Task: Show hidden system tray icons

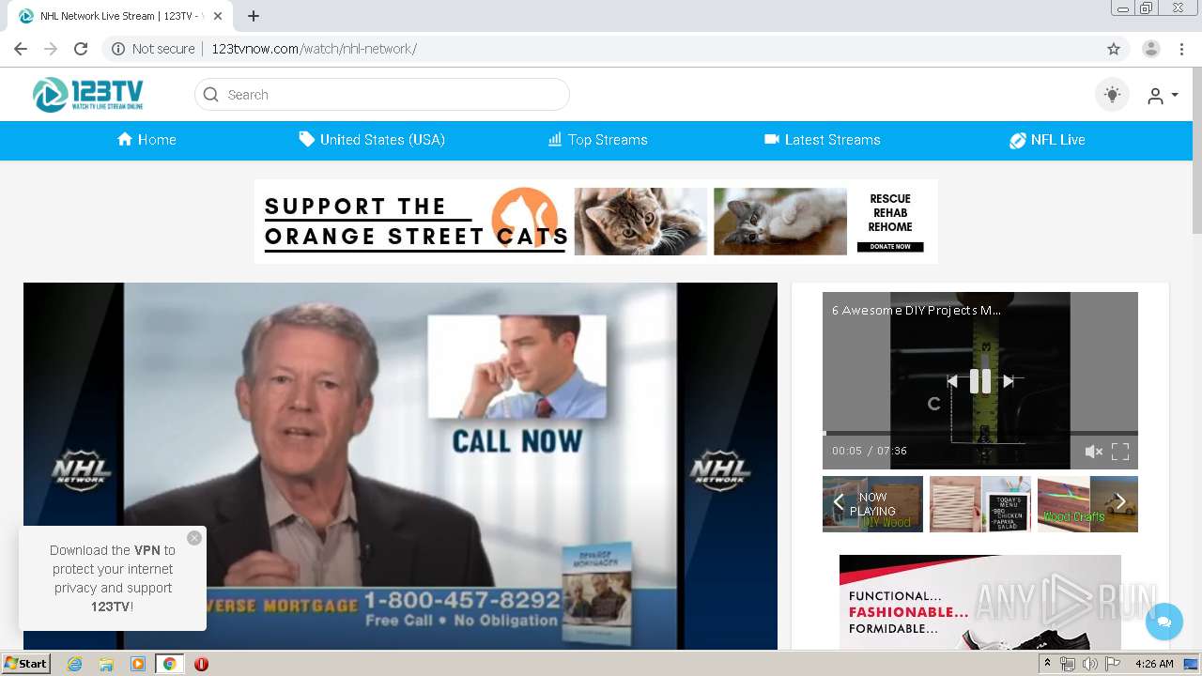Action: tap(1047, 664)
